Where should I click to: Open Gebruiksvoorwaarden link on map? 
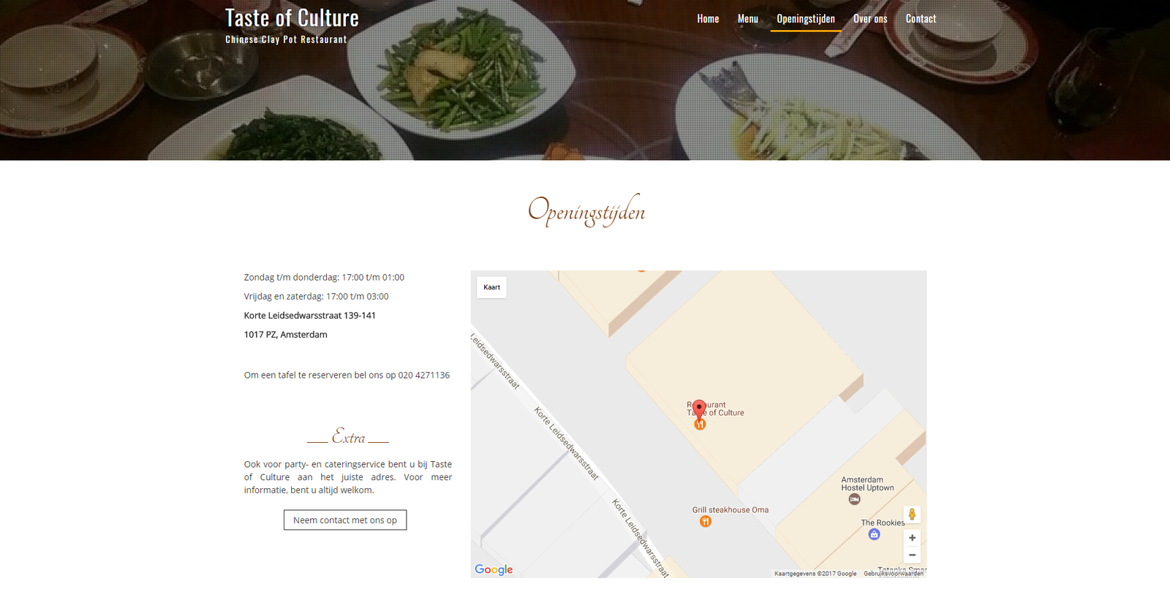click(894, 574)
